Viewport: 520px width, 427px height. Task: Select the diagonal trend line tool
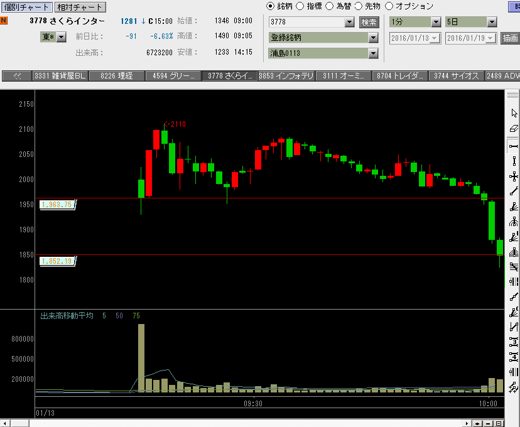514,192
